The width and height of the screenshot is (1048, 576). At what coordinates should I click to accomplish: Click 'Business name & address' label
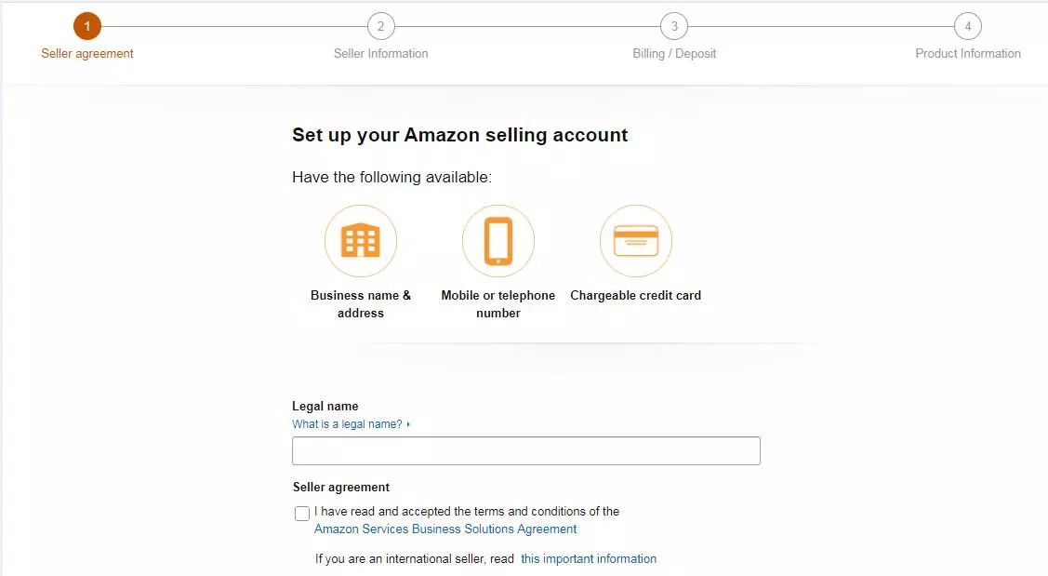[x=361, y=303]
